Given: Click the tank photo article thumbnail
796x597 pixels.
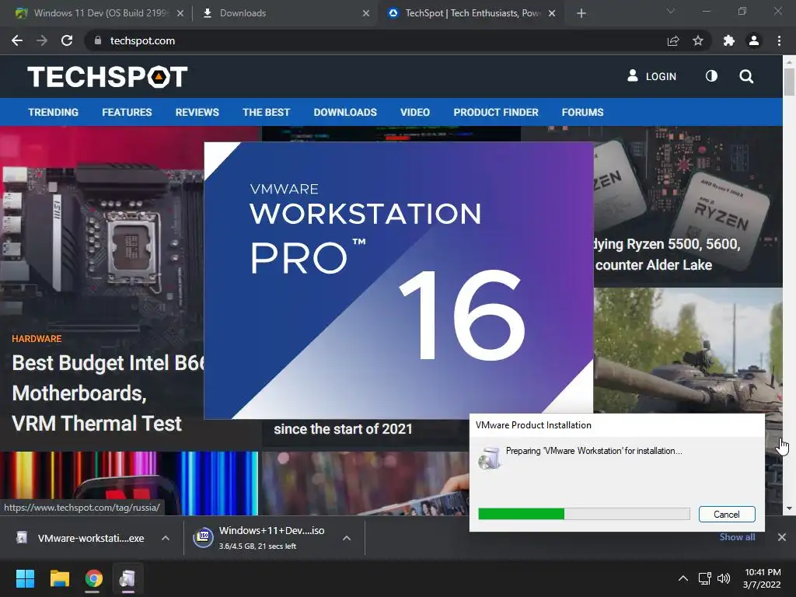Looking at the screenshot, I should click(688, 351).
